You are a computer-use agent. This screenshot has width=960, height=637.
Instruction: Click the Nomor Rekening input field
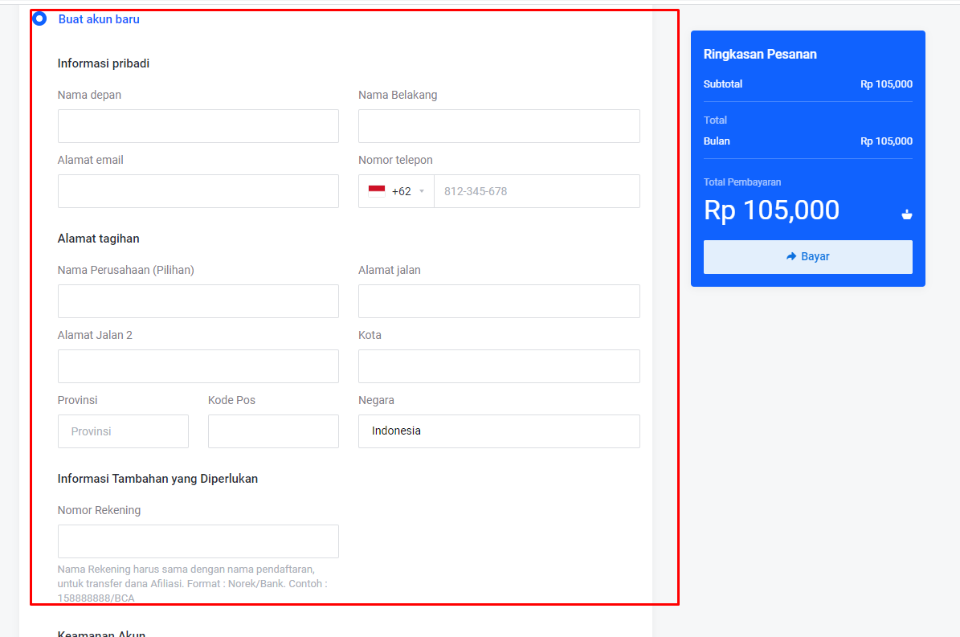pyautogui.click(x=198, y=541)
